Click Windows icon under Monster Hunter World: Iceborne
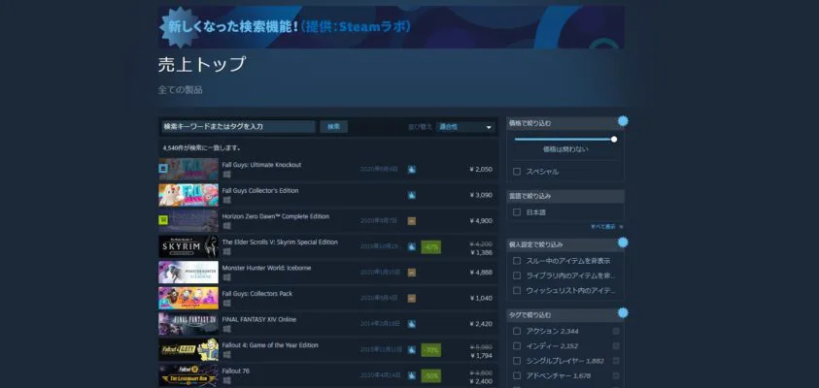The height and width of the screenshot is (388, 819). point(226,277)
